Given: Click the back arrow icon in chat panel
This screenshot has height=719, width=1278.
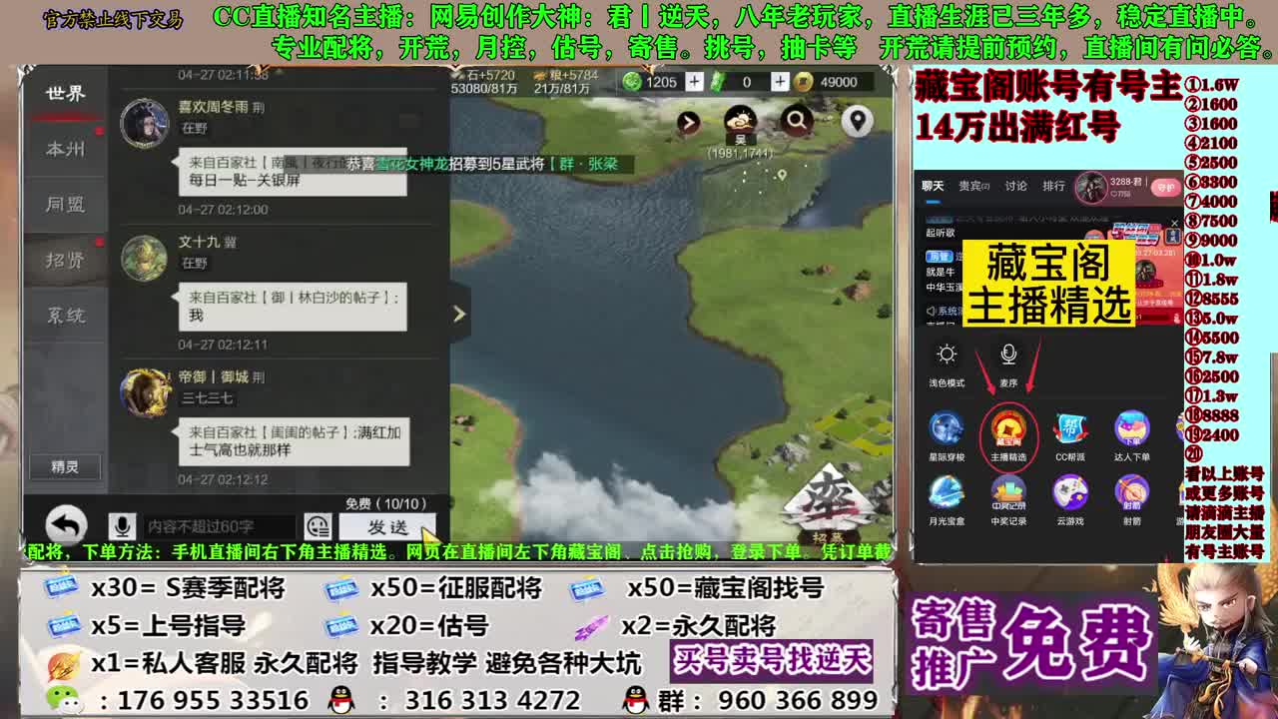Looking at the screenshot, I should (x=66, y=525).
